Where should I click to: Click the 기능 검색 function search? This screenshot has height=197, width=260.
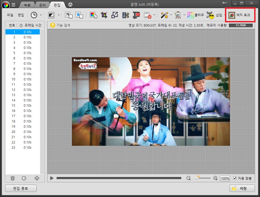tap(60, 25)
